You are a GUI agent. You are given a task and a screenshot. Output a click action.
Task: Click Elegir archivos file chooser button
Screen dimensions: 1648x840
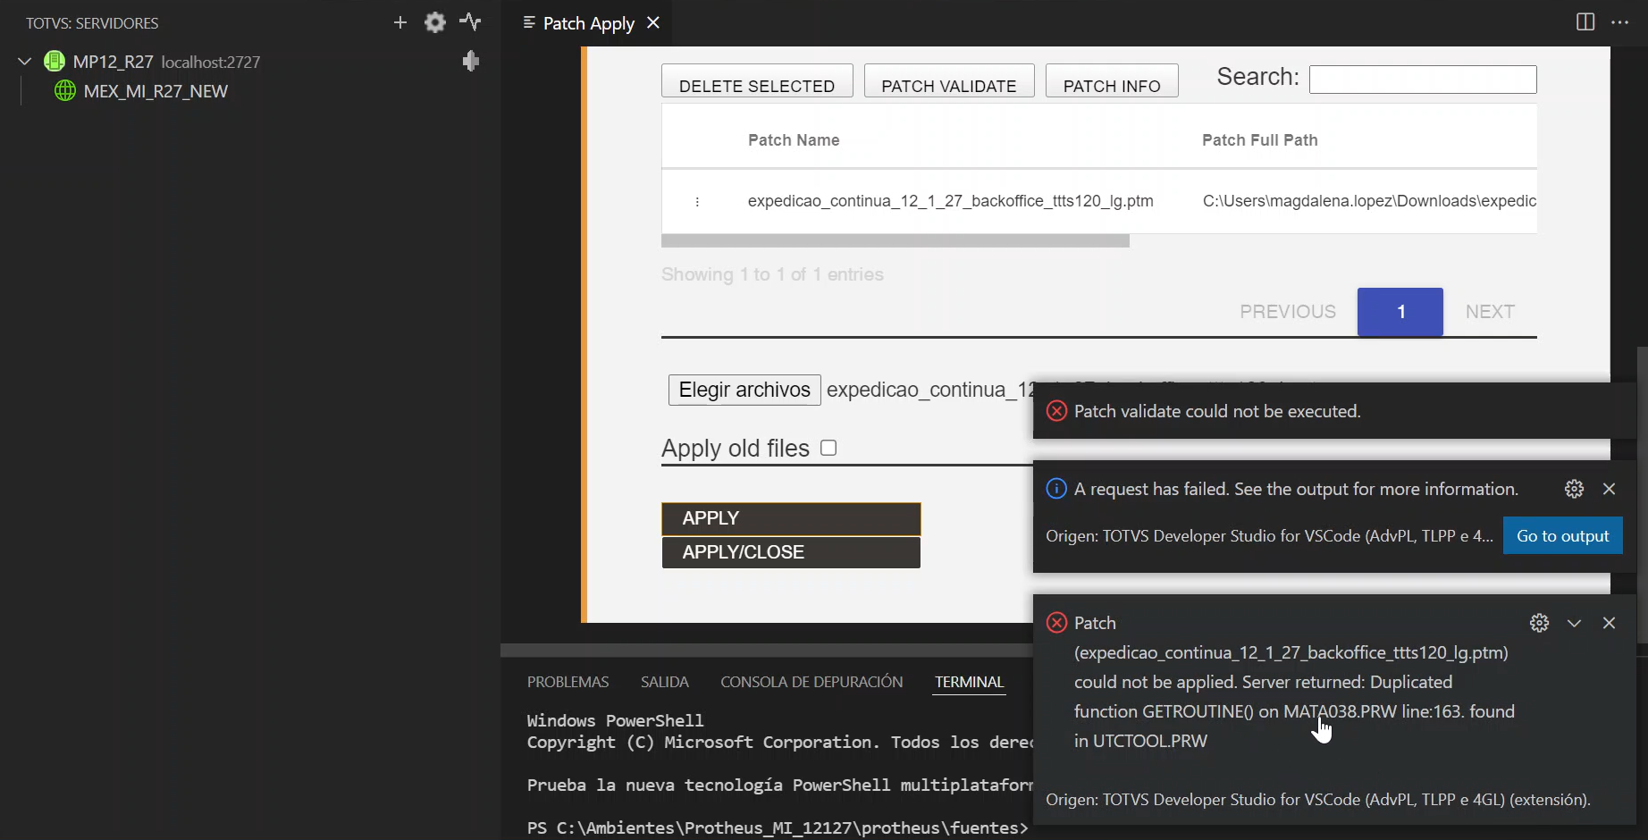point(744,390)
